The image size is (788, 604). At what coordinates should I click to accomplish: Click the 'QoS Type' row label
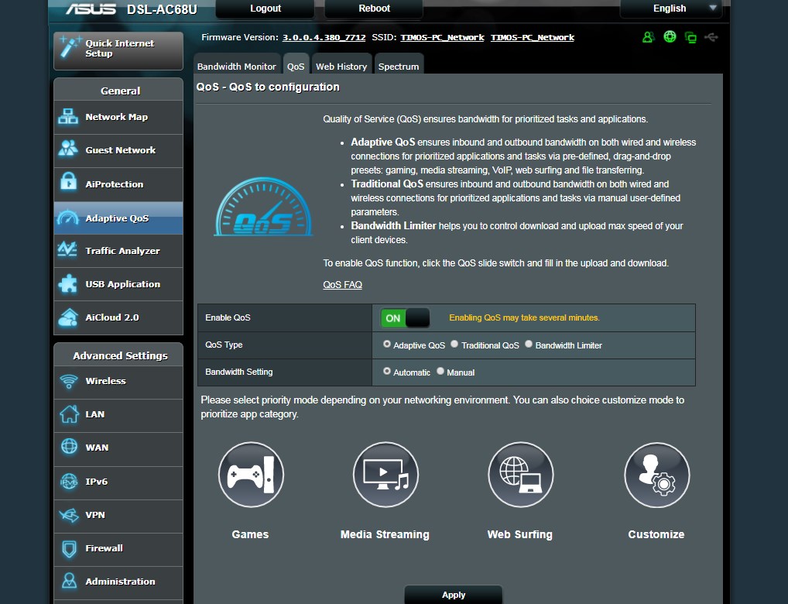click(224, 345)
